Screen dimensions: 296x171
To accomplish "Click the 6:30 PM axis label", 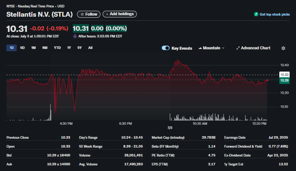I will [x=126, y=124].
